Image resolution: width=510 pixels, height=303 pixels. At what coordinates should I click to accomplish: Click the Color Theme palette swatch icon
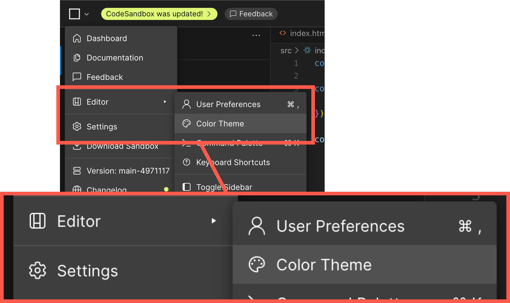tap(186, 123)
